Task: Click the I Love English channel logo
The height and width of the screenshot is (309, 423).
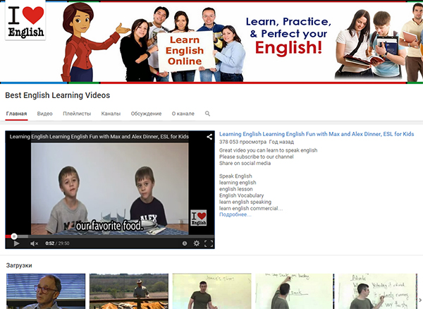Action: tap(25, 22)
